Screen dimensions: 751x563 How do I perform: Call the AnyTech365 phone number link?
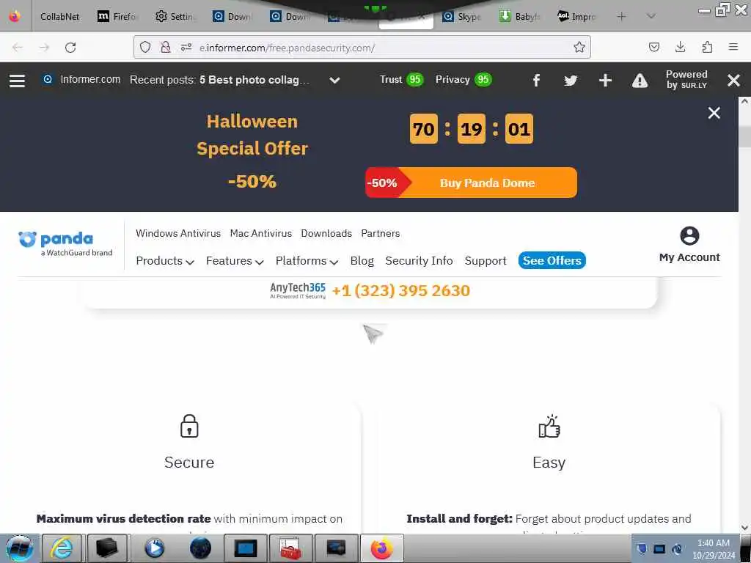(401, 290)
